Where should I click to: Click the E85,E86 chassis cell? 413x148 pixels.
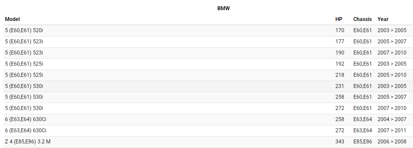363,142
